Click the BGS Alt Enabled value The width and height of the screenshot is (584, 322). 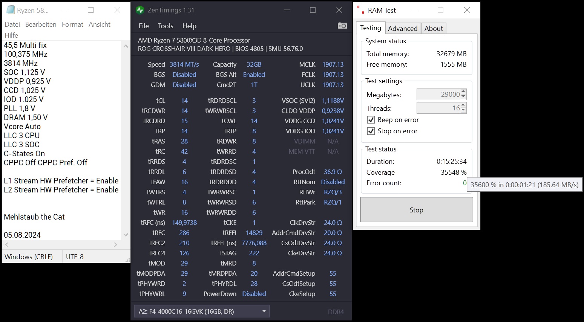pyautogui.click(x=254, y=75)
